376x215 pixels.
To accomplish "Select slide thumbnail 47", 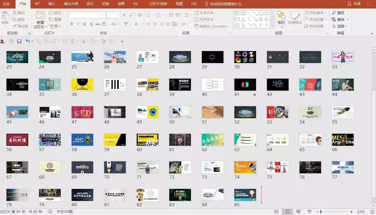I will coord(82,112).
